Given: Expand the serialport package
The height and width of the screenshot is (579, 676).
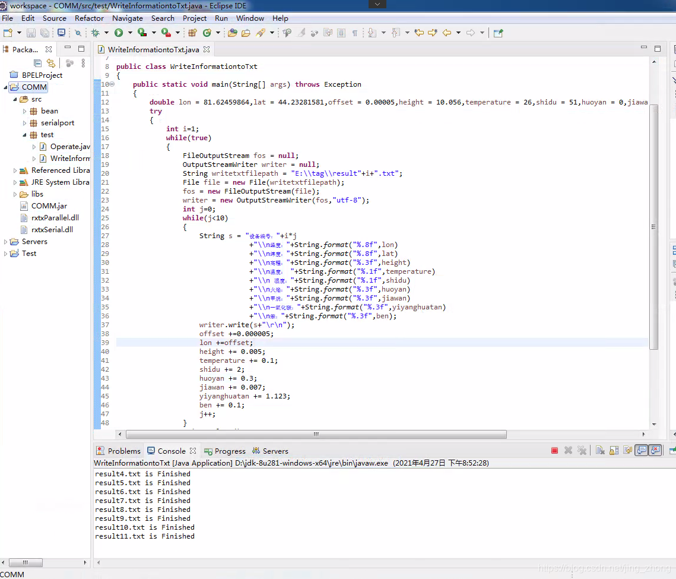Looking at the screenshot, I should [24, 123].
